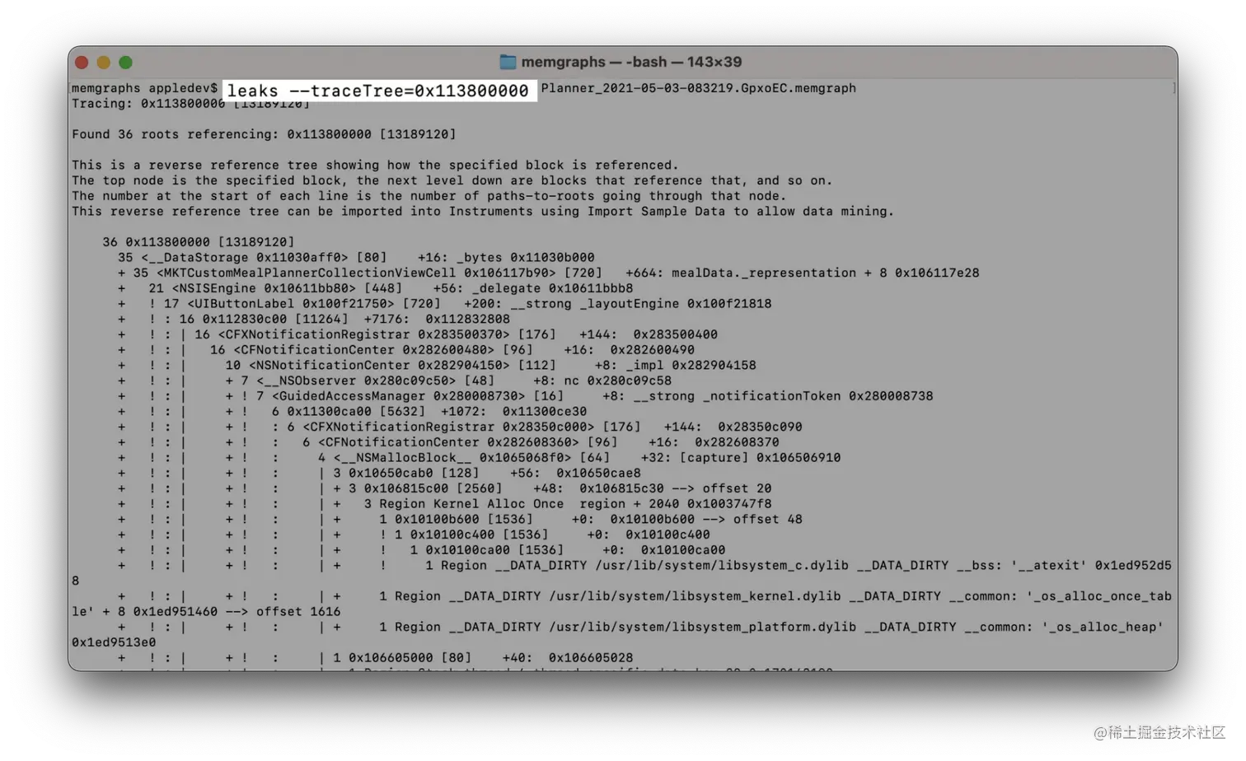Image resolution: width=1246 pixels, height=761 pixels.
Task: Click the highlighted leaks --traceTree command
Action: tap(378, 91)
